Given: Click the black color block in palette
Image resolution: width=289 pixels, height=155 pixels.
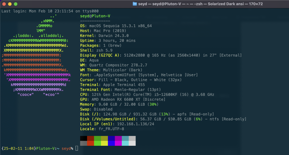Looking at the screenshot, I should pos(84,139).
